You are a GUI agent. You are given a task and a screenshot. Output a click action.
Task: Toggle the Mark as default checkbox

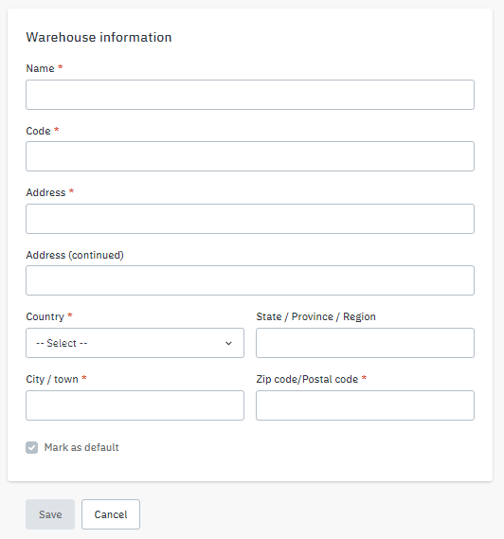click(x=31, y=447)
